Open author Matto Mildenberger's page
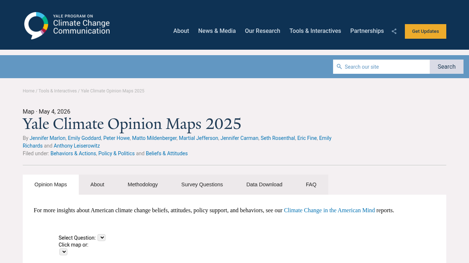The image size is (469, 263). click(x=154, y=138)
